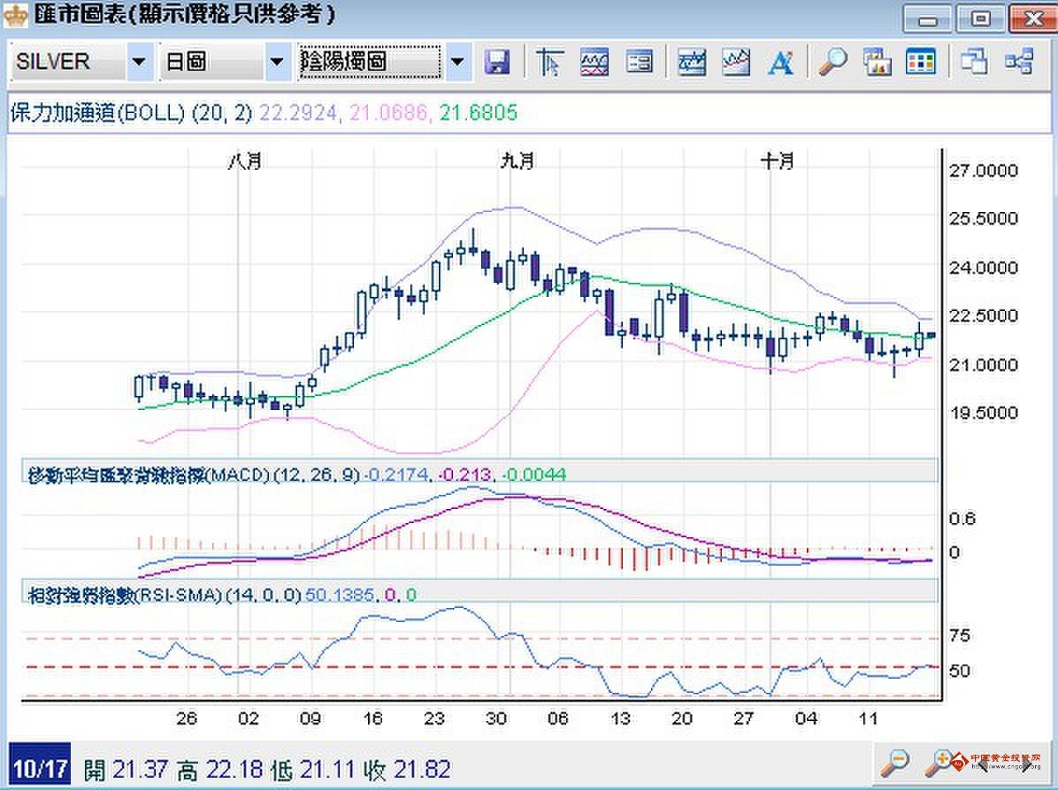Screen dimensions: 1058x790
Task: Click the magnifying glass search icon
Action: pyautogui.click(x=832, y=62)
